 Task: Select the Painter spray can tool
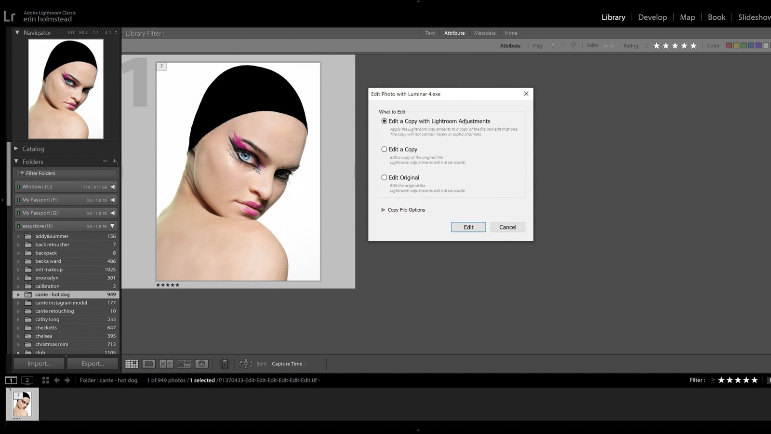(225, 364)
